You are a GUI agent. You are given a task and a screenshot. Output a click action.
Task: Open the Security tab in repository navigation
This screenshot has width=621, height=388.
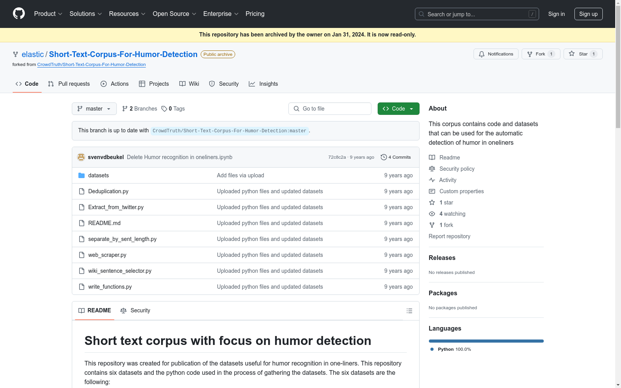pyautogui.click(x=224, y=84)
